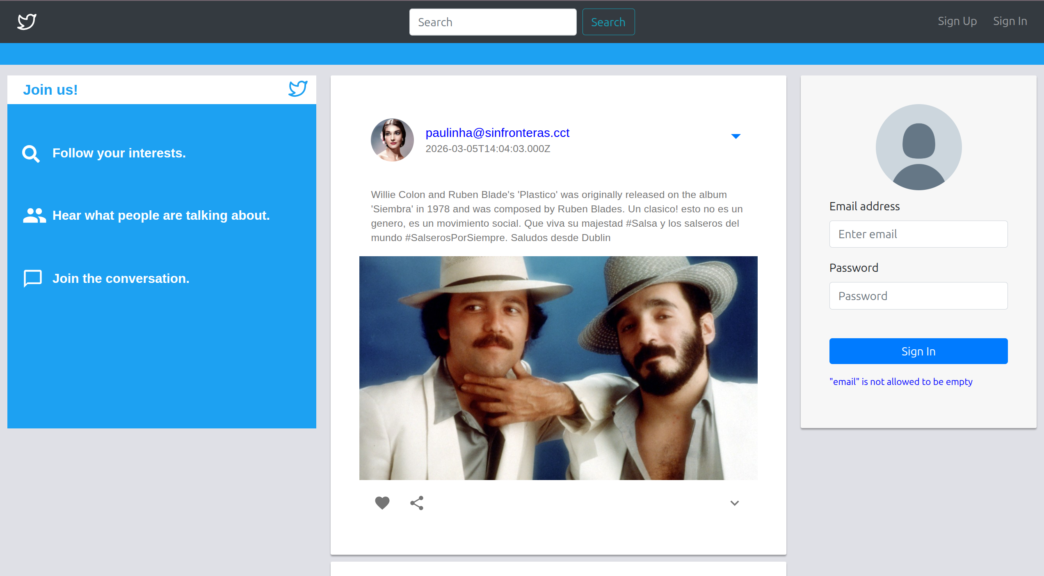The image size is (1044, 576).
Task: Click the bird logo in navbar
Action: coord(27,21)
